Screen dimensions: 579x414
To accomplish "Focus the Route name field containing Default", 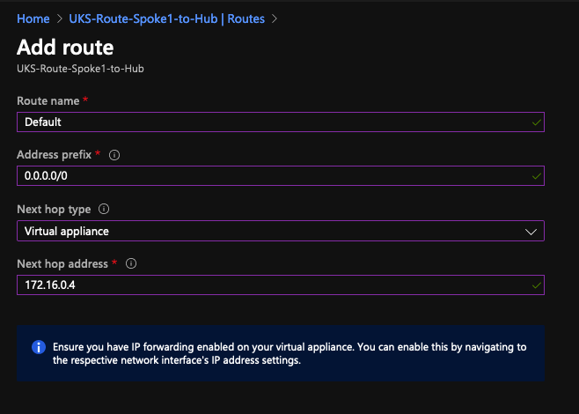I will pyautogui.click(x=281, y=122).
